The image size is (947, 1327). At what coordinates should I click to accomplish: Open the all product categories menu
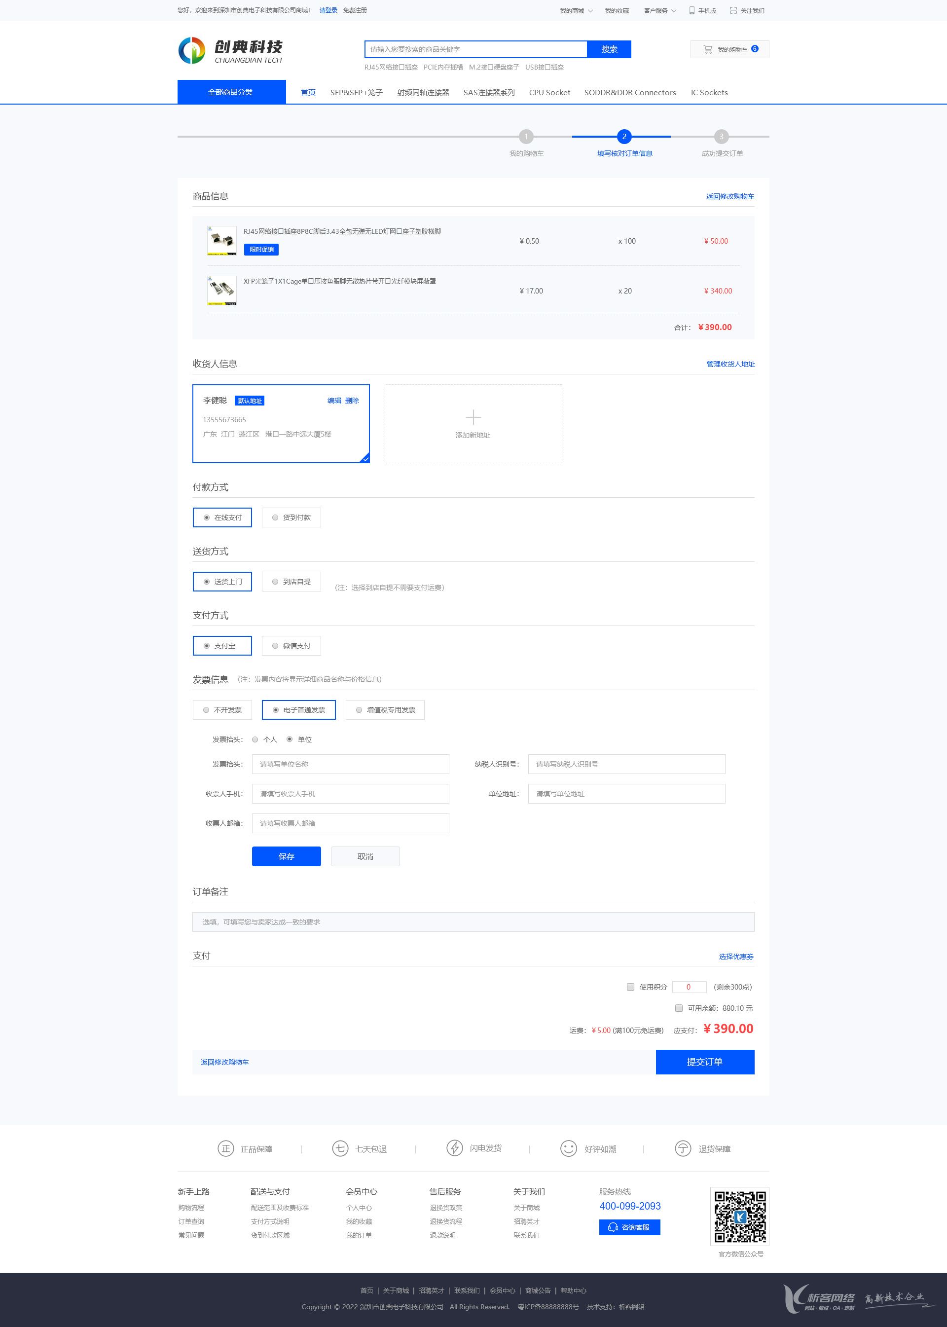coord(231,92)
